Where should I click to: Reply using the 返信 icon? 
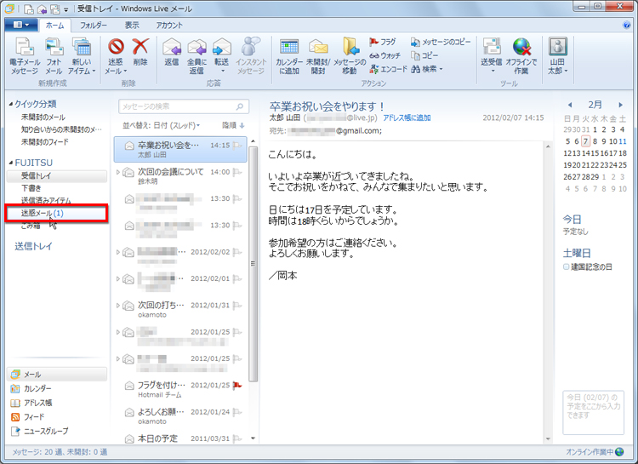tap(172, 52)
